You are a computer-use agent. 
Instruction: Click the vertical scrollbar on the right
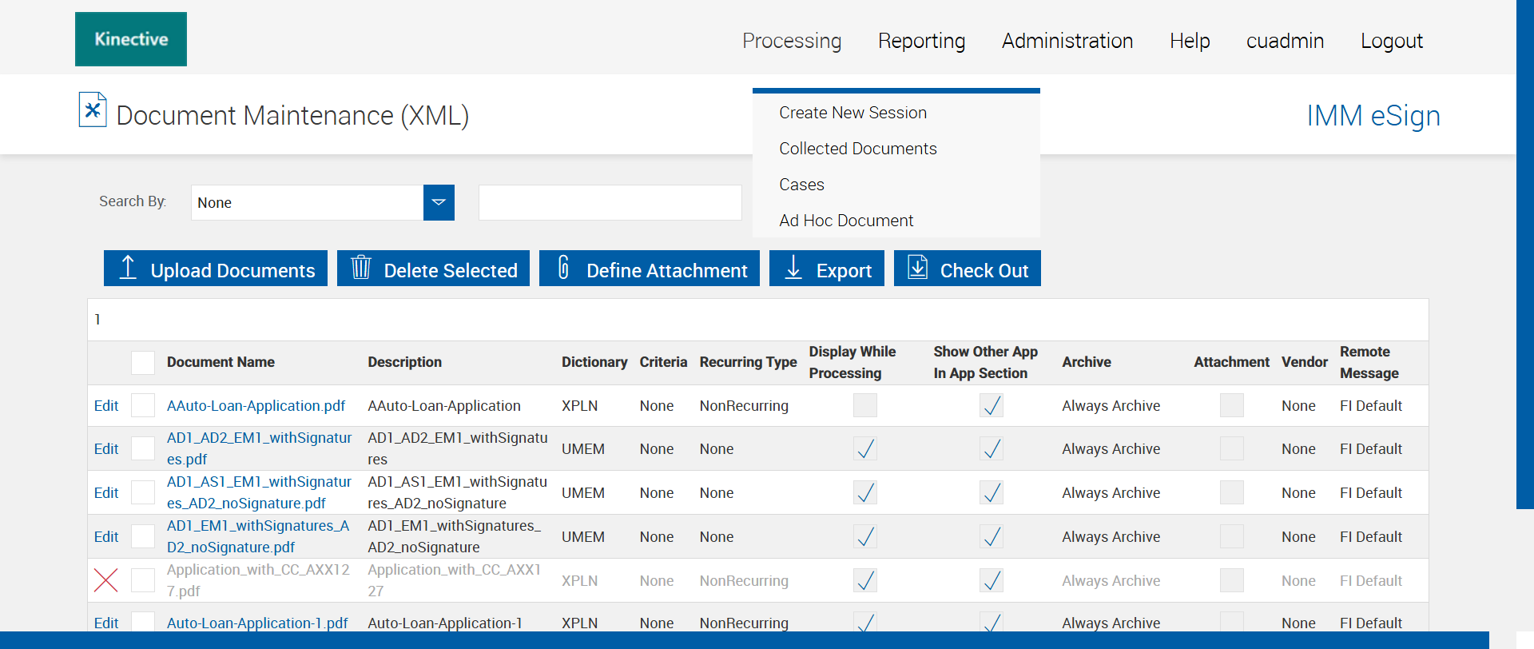click(x=1524, y=256)
